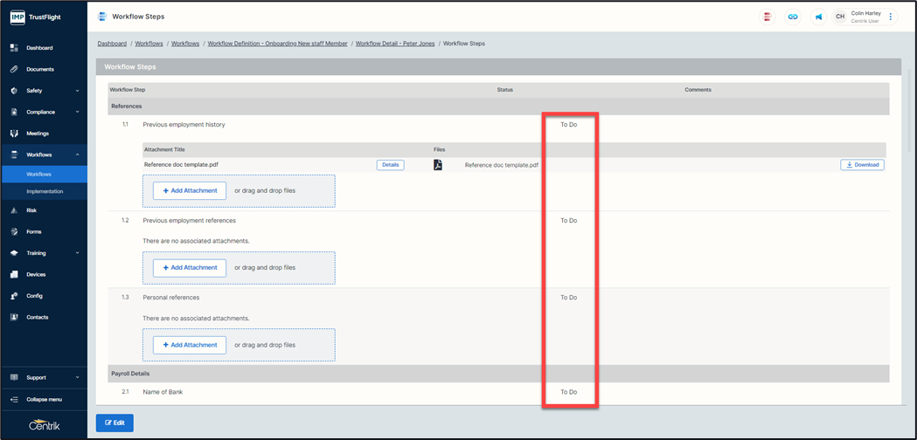The height and width of the screenshot is (440, 917).
Task: Collapse the Workflows sidebar section
Action: [x=78, y=155]
